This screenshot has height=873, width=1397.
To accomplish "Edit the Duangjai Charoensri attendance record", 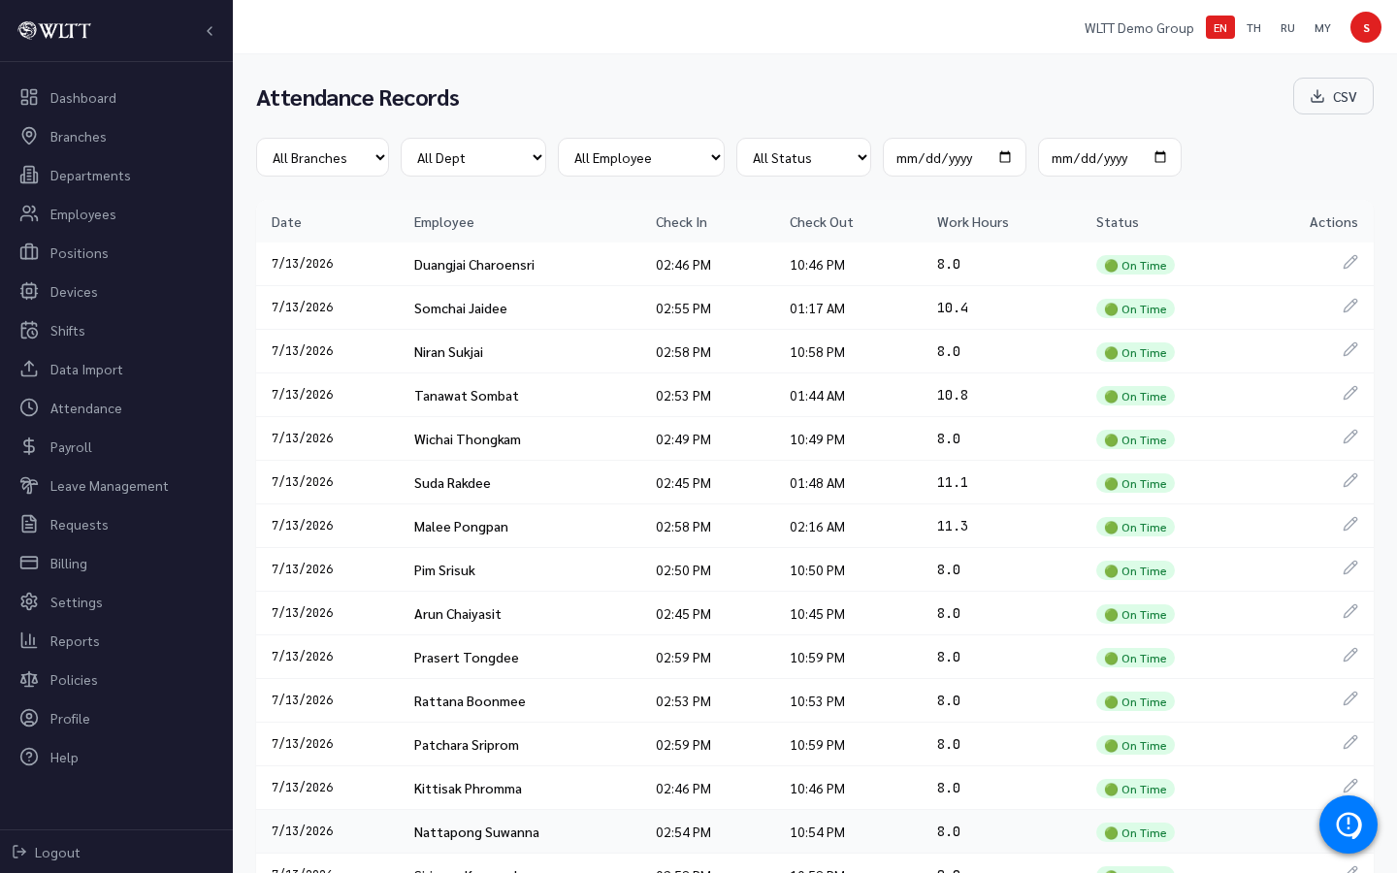I will click(x=1350, y=262).
